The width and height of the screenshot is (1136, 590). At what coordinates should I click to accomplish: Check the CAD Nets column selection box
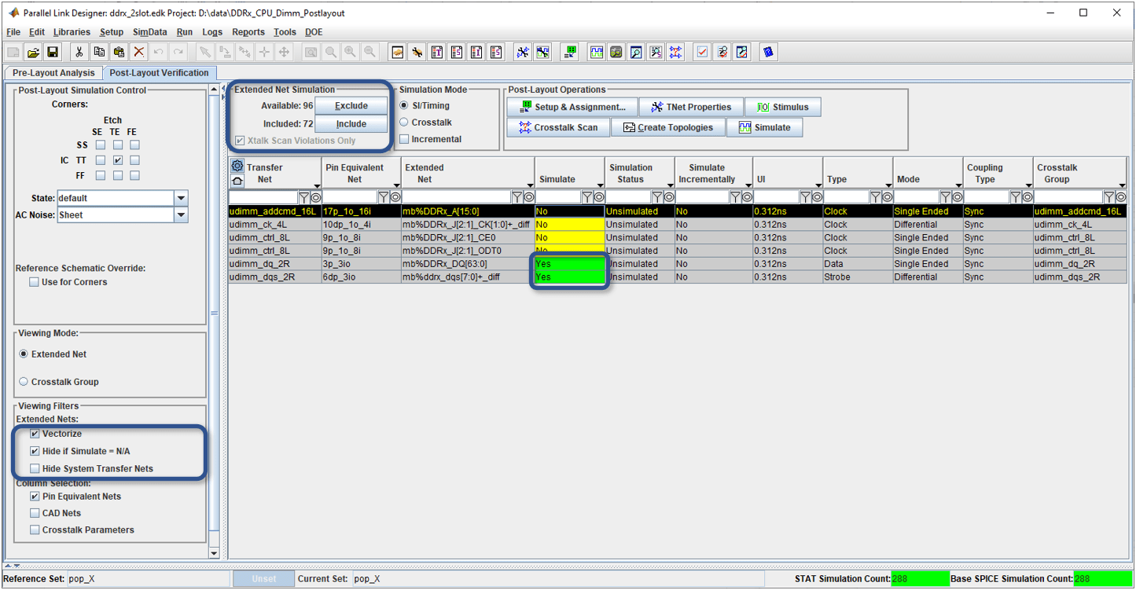point(34,513)
